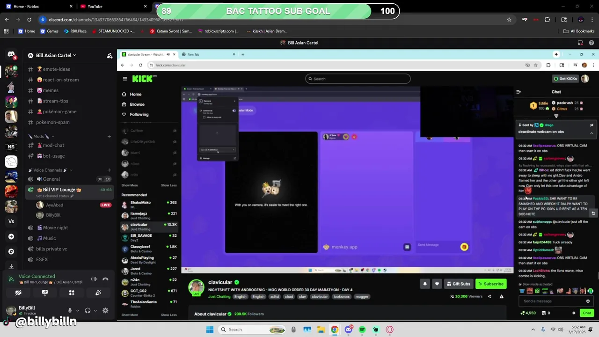Viewport: 599px width, 337px height.
Task: Click the green Subscribe button
Action: point(491,284)
